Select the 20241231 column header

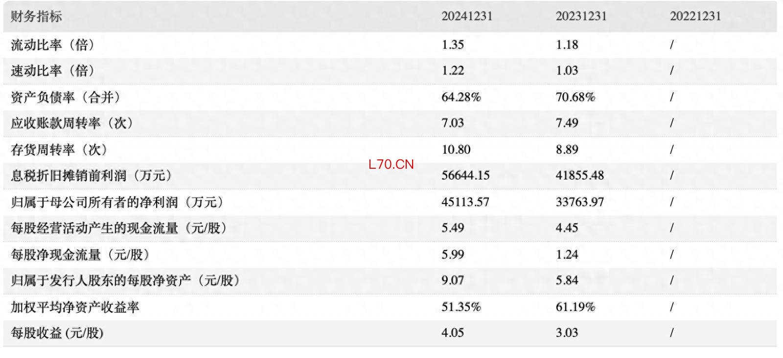(x=466, y=17)
